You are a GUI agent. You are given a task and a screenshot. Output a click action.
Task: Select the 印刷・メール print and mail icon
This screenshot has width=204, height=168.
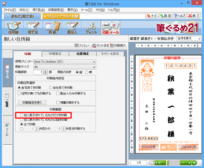click(111, 28)
